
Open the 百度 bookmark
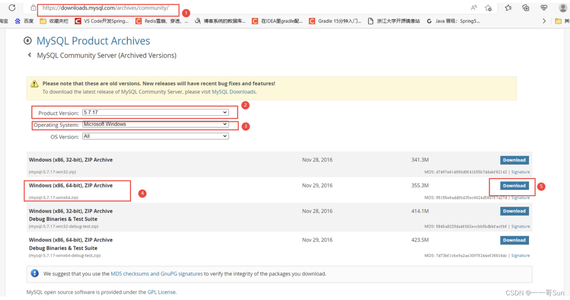(24, 21)
